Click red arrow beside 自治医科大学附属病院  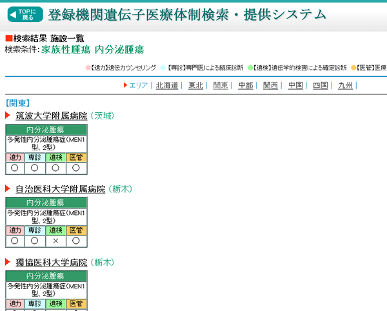8,188
